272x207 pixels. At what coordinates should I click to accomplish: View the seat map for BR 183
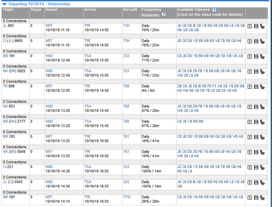[x=262, y=137]
